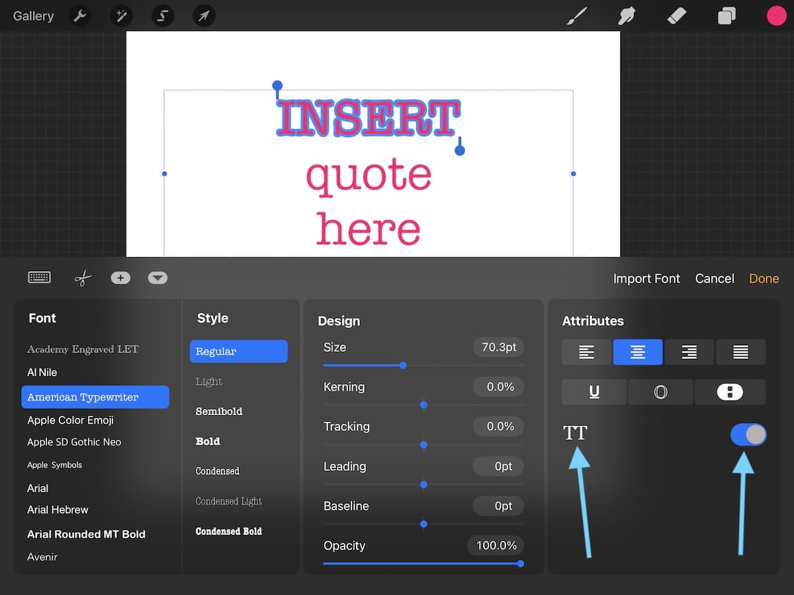Select the Brush tool
The image size is (794, 595).
[x=576, y=16]
